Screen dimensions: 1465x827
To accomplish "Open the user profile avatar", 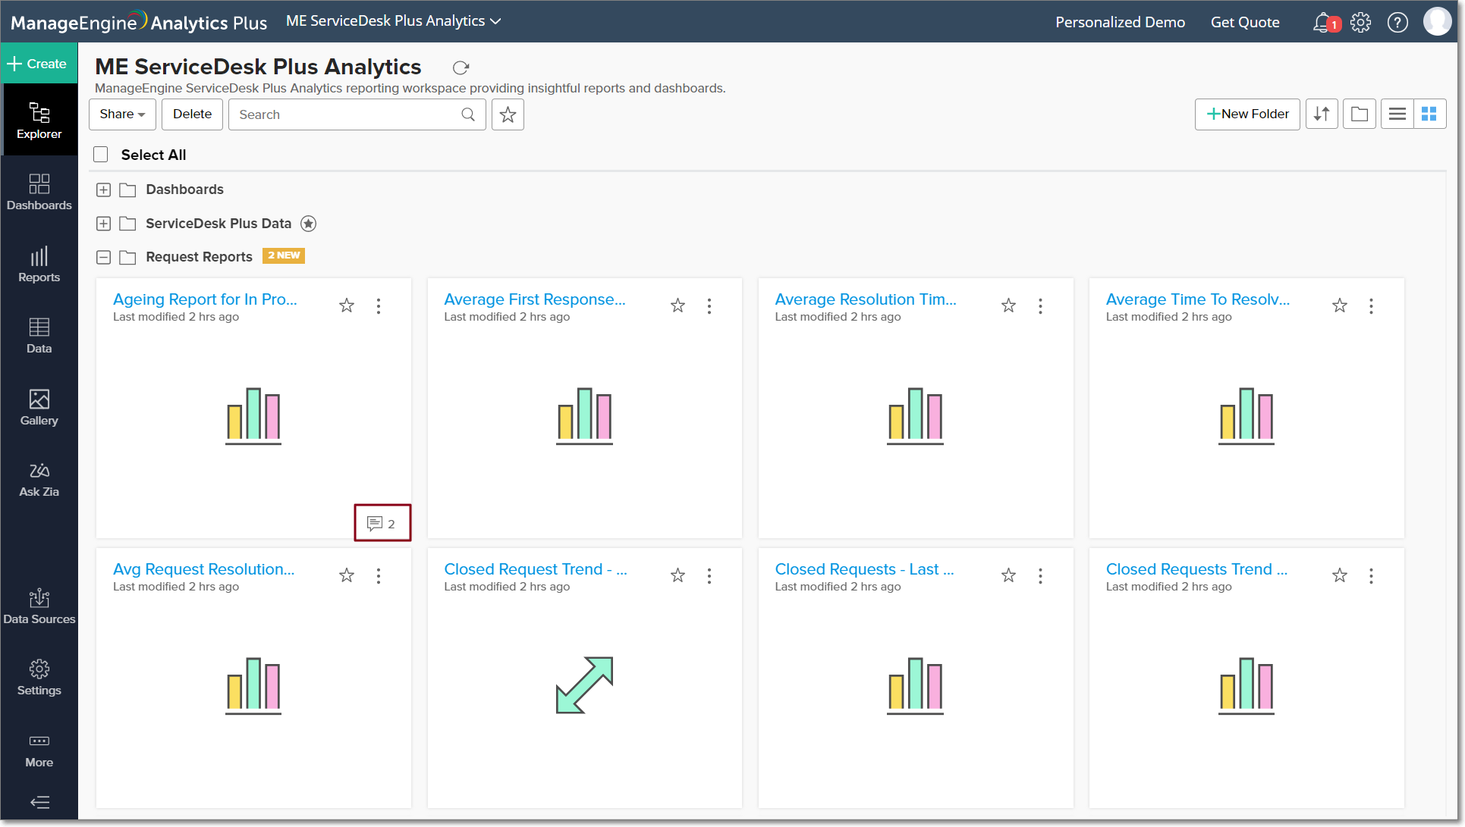I will [x=1438, y=22].
